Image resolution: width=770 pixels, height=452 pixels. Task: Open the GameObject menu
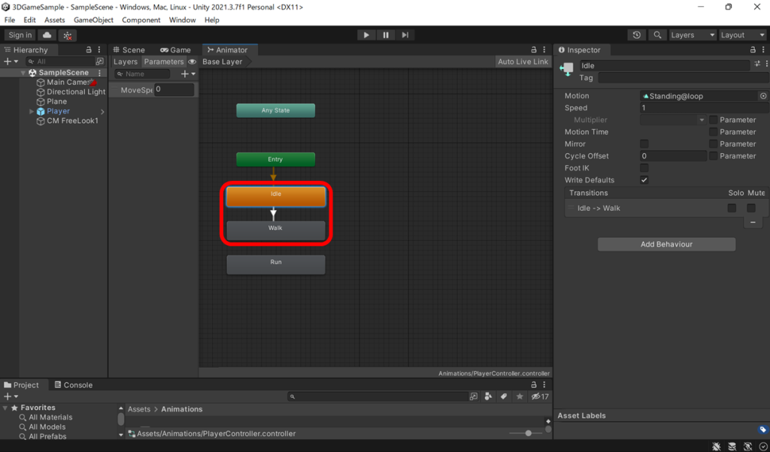[93, 20]
